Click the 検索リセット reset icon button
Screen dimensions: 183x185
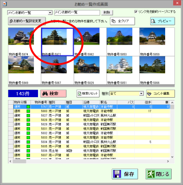[88, 93]
